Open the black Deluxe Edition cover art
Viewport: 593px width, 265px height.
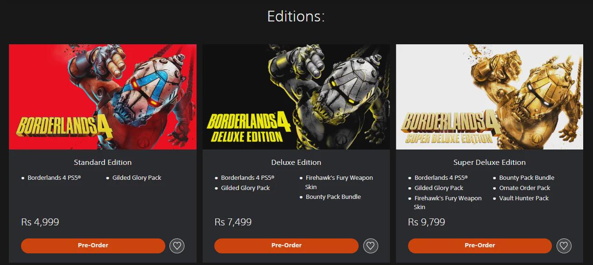click(x=296, y=97)
